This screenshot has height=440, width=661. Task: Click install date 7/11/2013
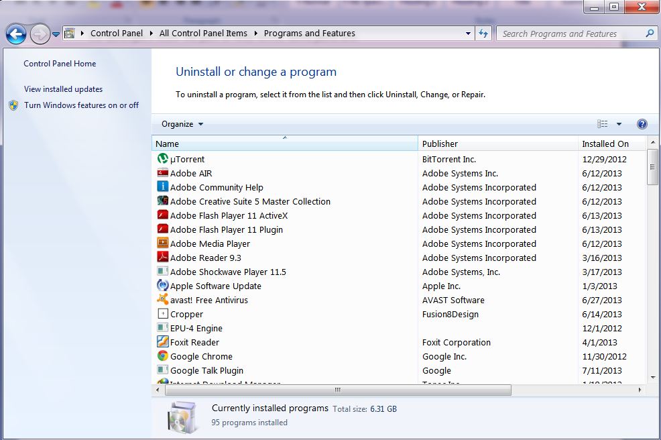(601, 370)
